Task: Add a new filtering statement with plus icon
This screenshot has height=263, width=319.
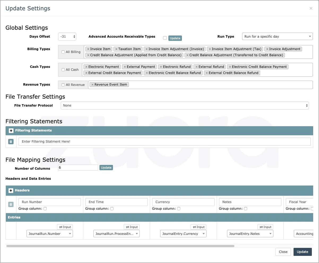Action: point(11,130)
